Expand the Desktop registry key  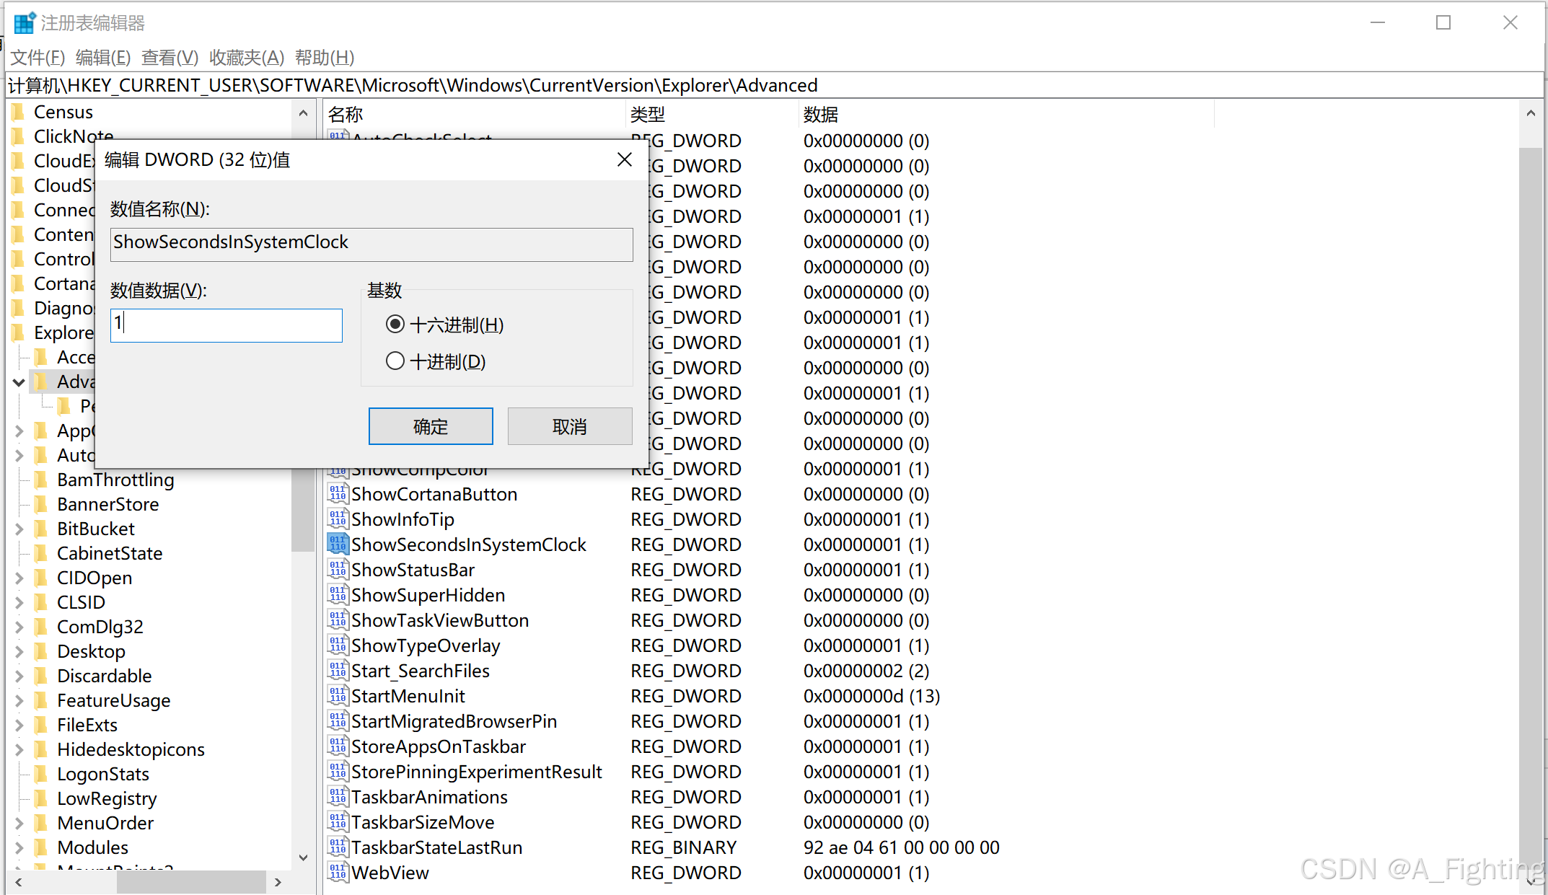click(19, 651)
